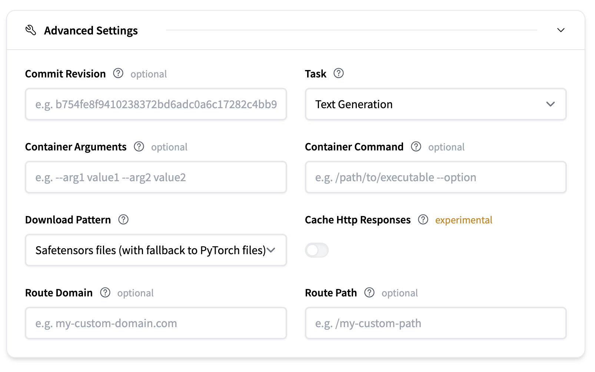Click Container Command question mark icon

click(x=416, y=147)
